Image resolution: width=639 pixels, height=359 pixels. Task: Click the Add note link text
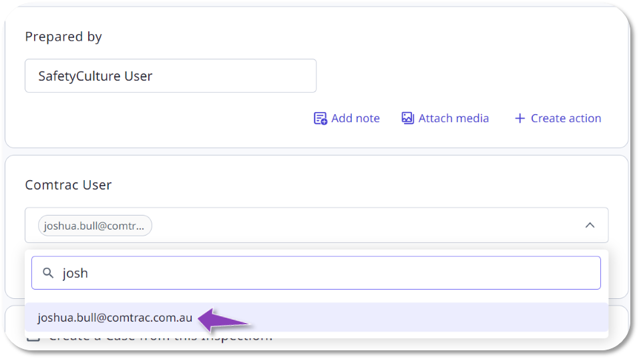click(x=355, y=119)
